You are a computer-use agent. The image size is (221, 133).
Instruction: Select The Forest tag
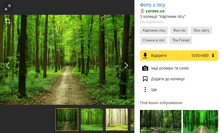pyautogui.click(x=181, y=40)
